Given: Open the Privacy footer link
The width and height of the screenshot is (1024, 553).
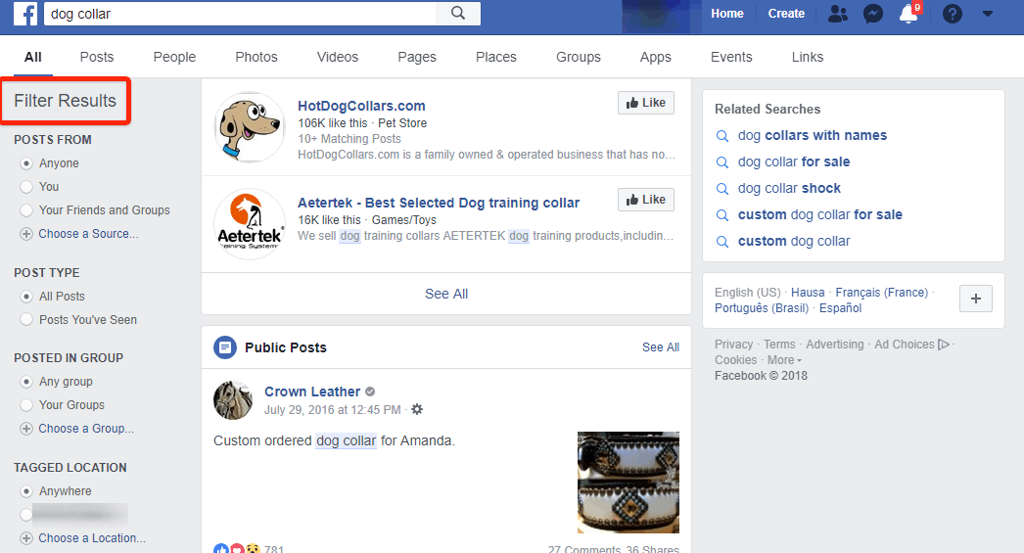Looking at the screenshot, I should tap(733, 345).
